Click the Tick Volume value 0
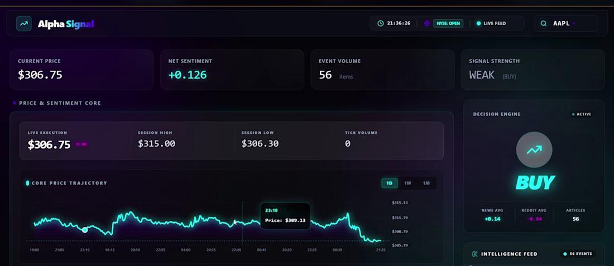 347,143
